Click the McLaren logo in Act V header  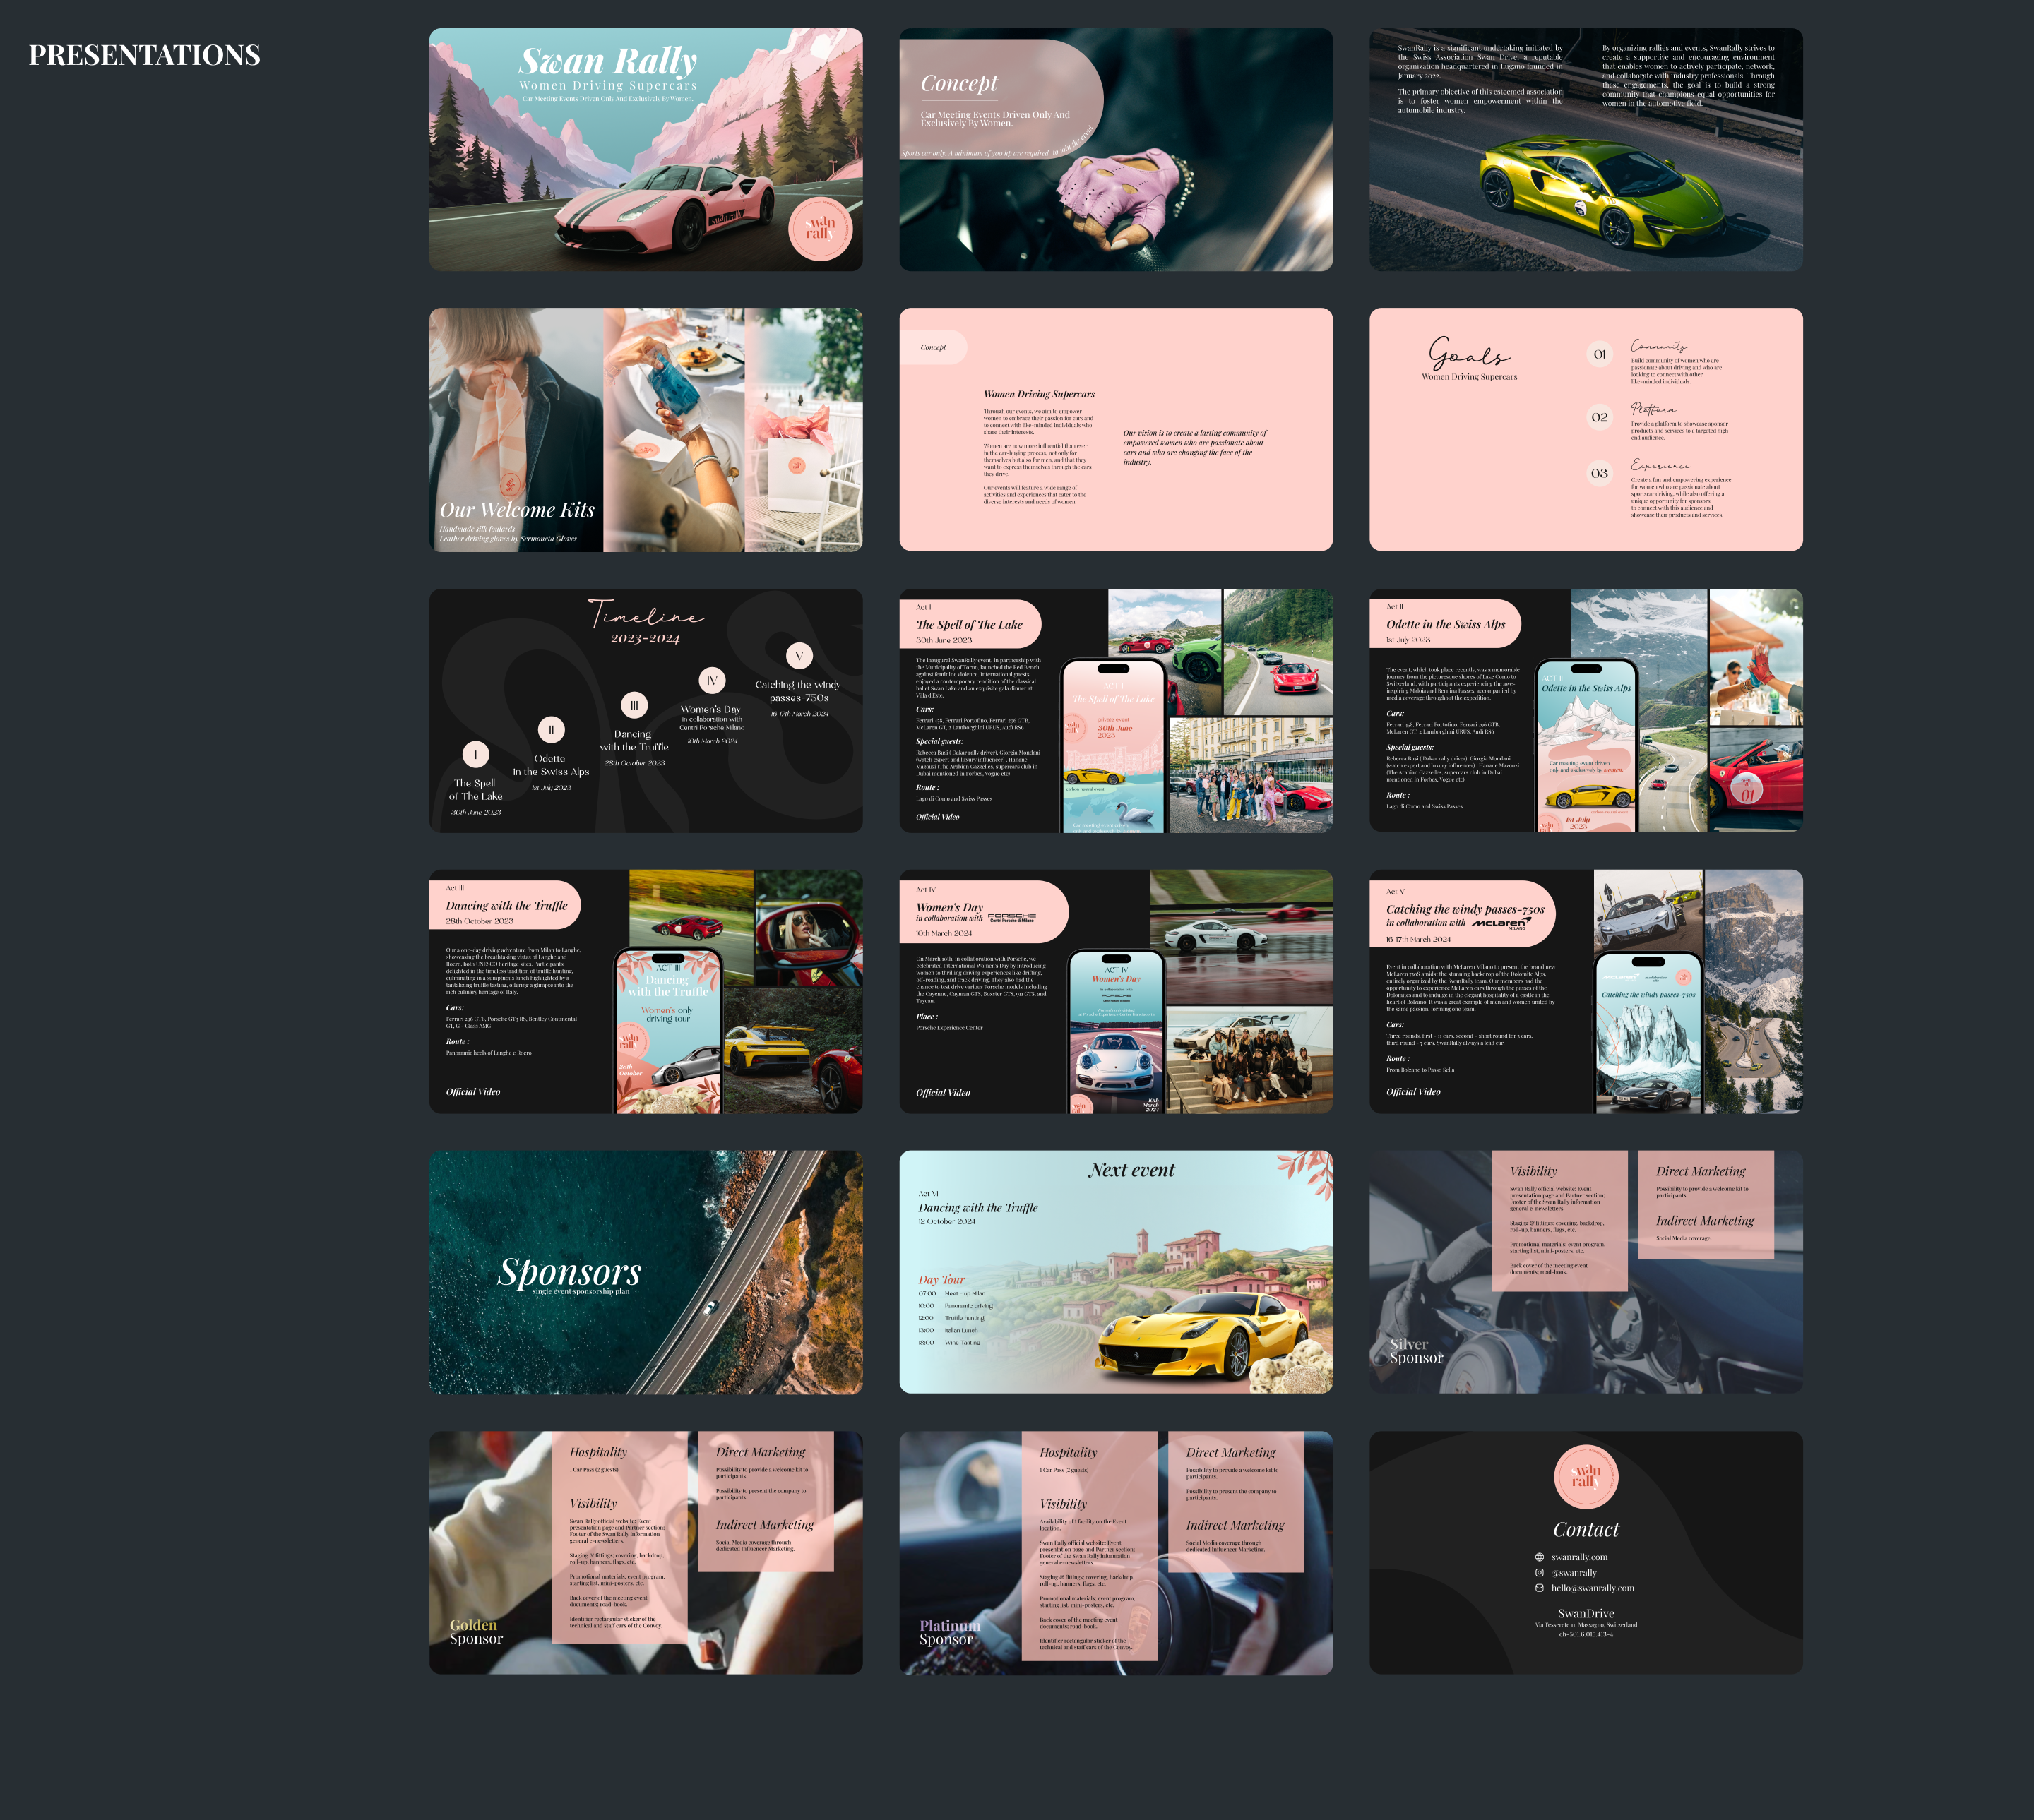tap(1501, 923)
